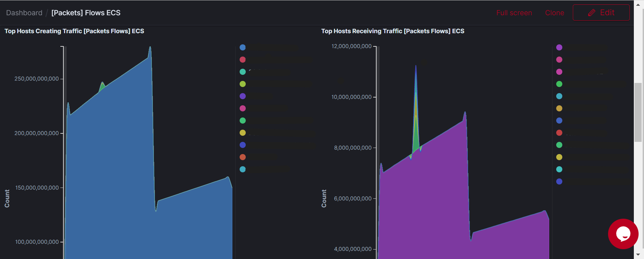Click the 8,000,000,000 axis label

(353, 148)
